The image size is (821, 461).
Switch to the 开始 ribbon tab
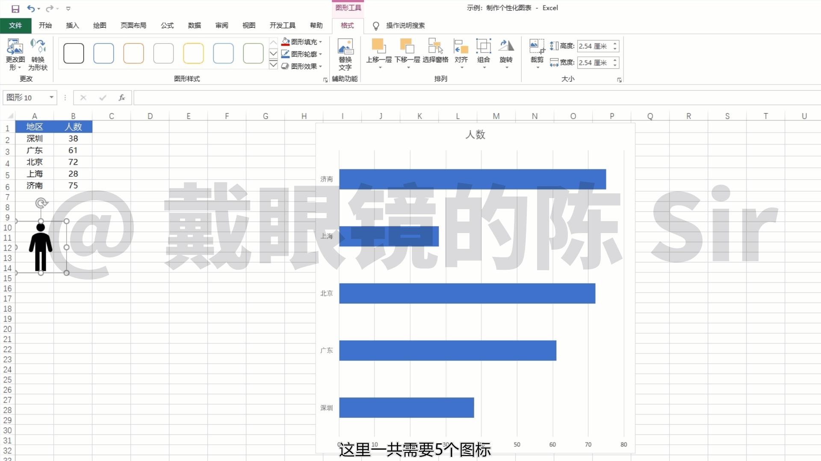45,26
